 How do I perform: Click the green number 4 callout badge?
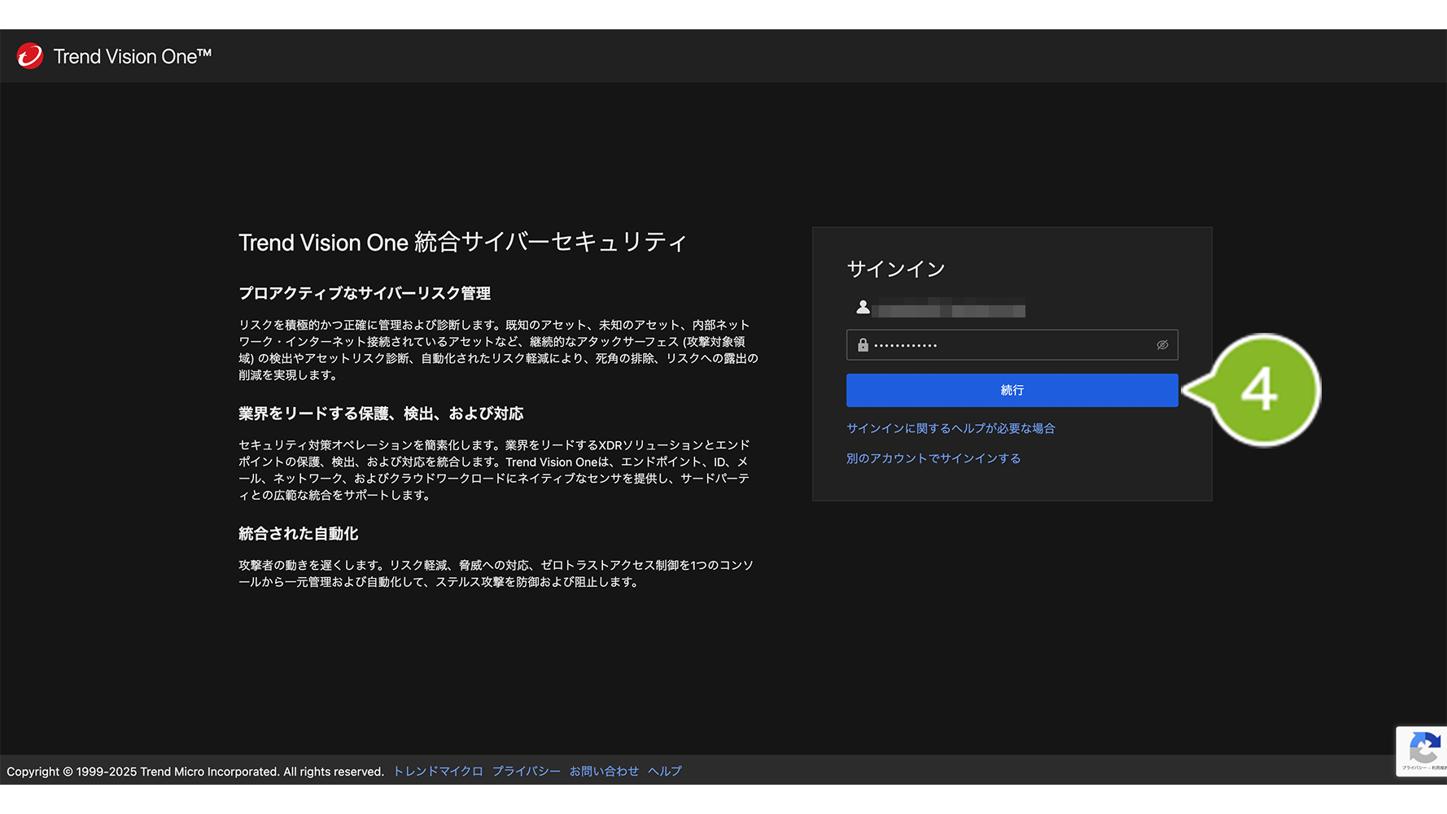click(1261, 391)
